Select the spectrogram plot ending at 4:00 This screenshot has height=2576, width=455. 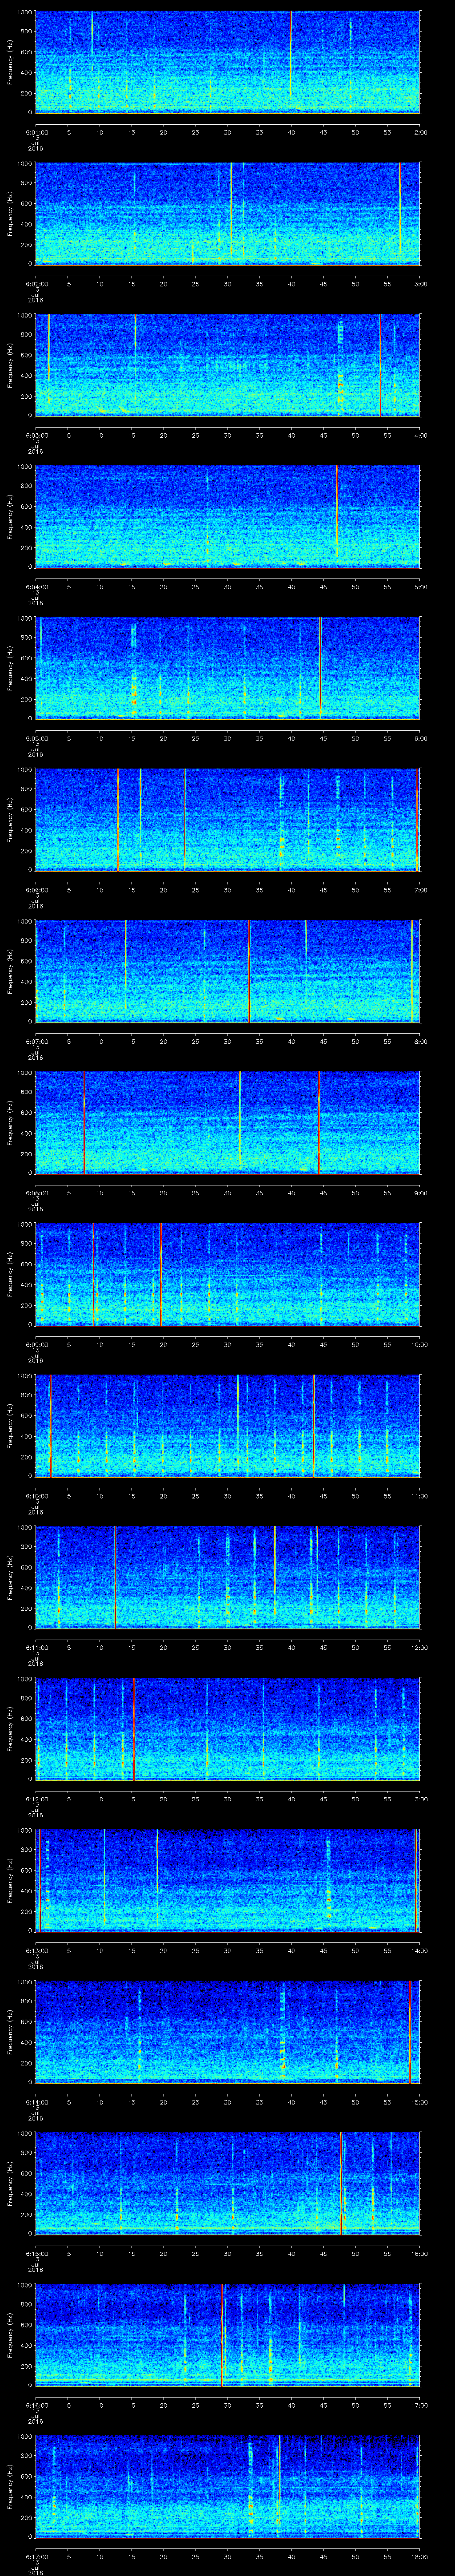(228, 365)
